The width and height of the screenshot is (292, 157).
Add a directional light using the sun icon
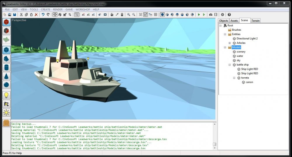(6, 112)
